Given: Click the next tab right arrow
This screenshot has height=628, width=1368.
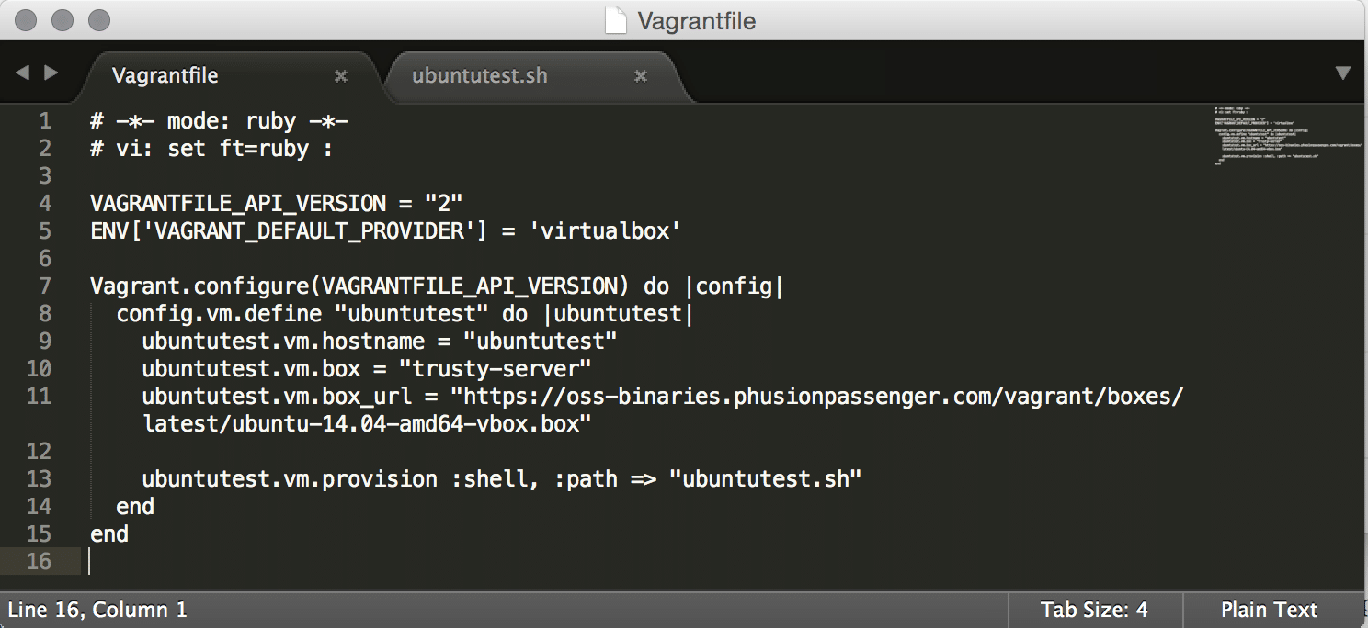Looking at the screenshot, I should [x=51, y=73].
